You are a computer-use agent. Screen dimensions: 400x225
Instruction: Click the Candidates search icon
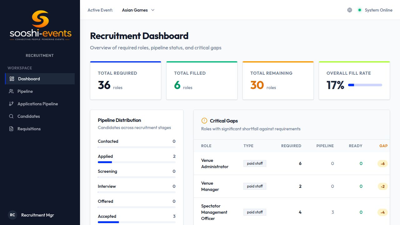point(11,116)
